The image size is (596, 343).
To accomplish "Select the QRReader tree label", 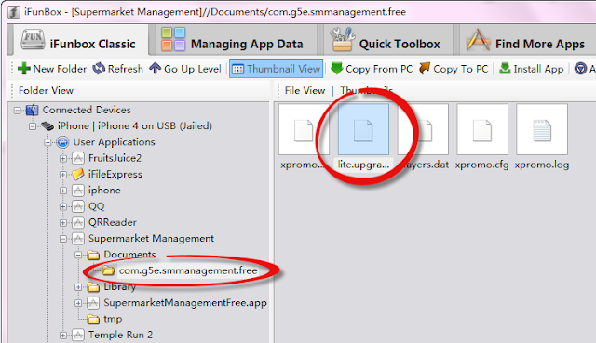I will (x=113, y=222).
